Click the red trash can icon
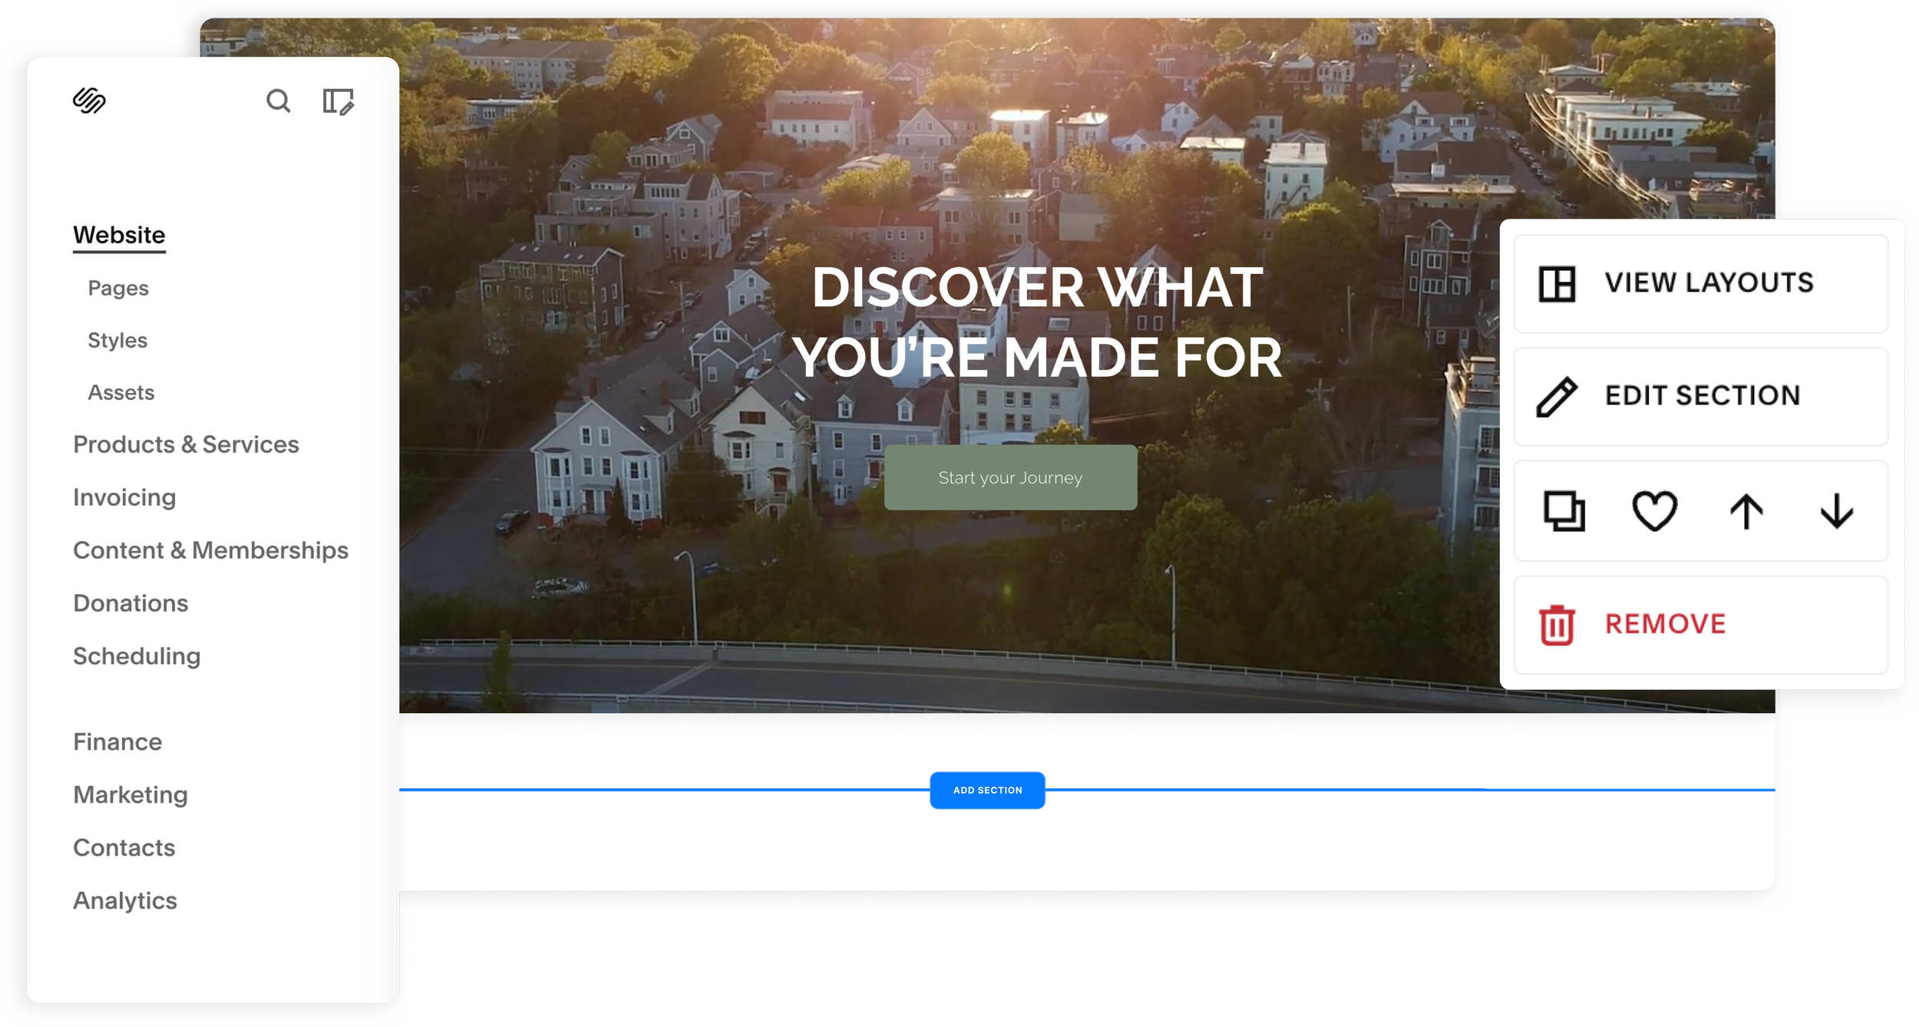This screenshot has width=1919, height=1027. coord(1556,625)
